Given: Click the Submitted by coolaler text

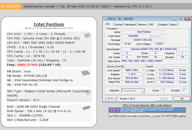Looking at the screenshot, I should [39, 6].
